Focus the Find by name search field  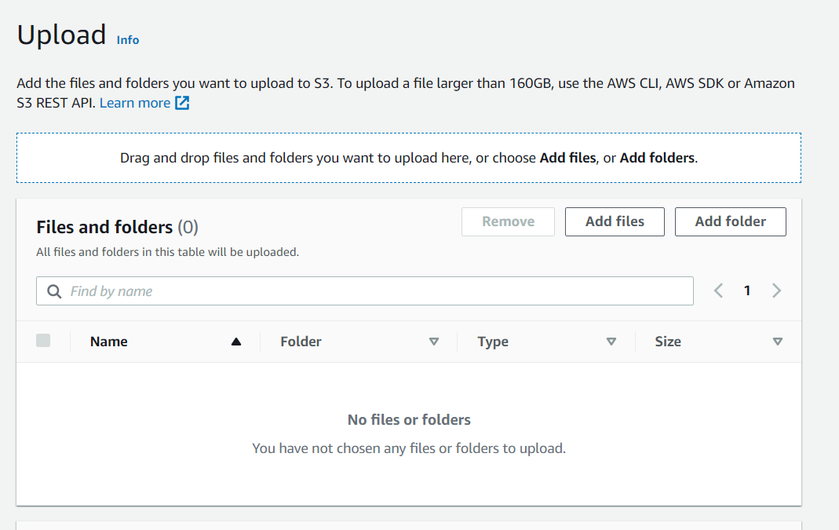(x=365, y=291)
